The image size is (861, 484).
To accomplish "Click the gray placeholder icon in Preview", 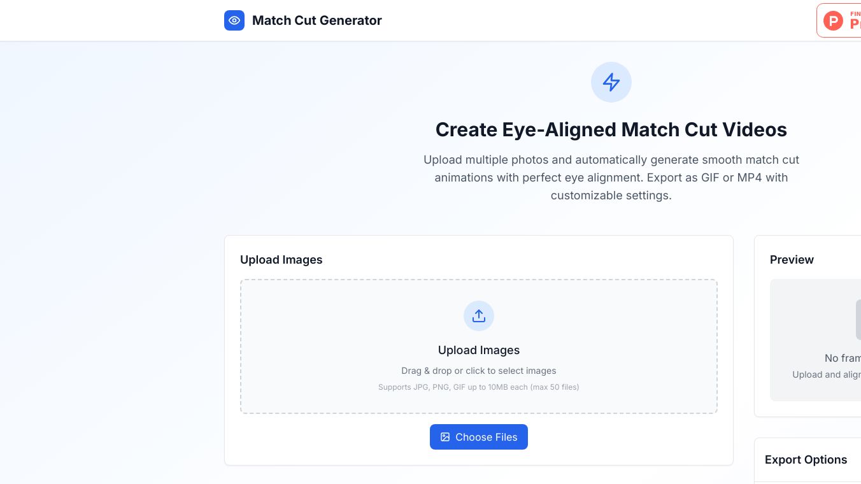I will [x=858, y=320].
